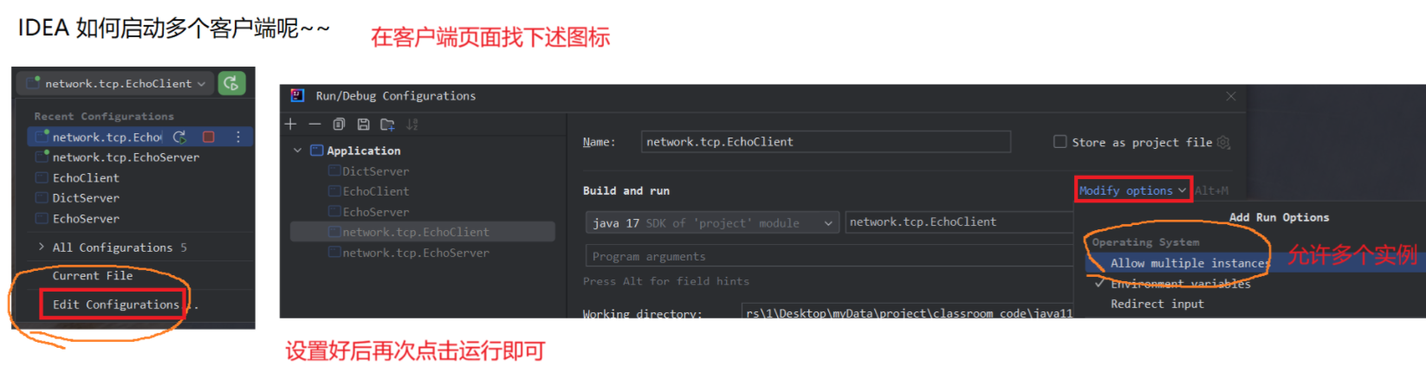
Task: Remove the selected configuration with the minus icon
Action: tap(314, 125)
